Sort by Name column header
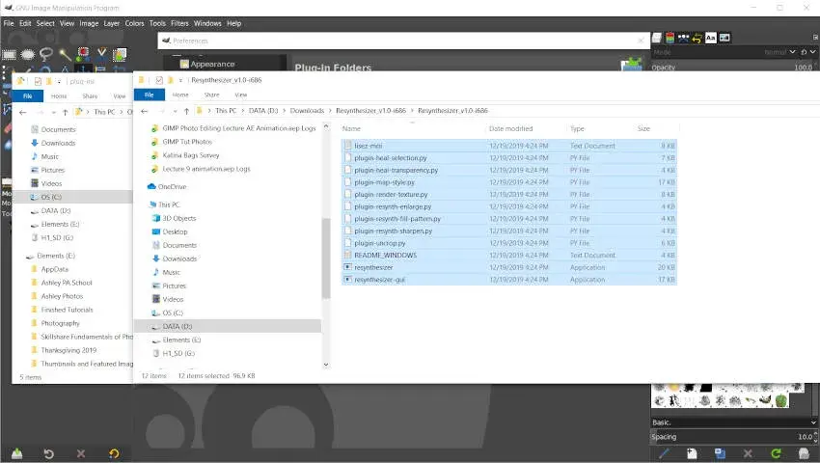 coord(351,128)
